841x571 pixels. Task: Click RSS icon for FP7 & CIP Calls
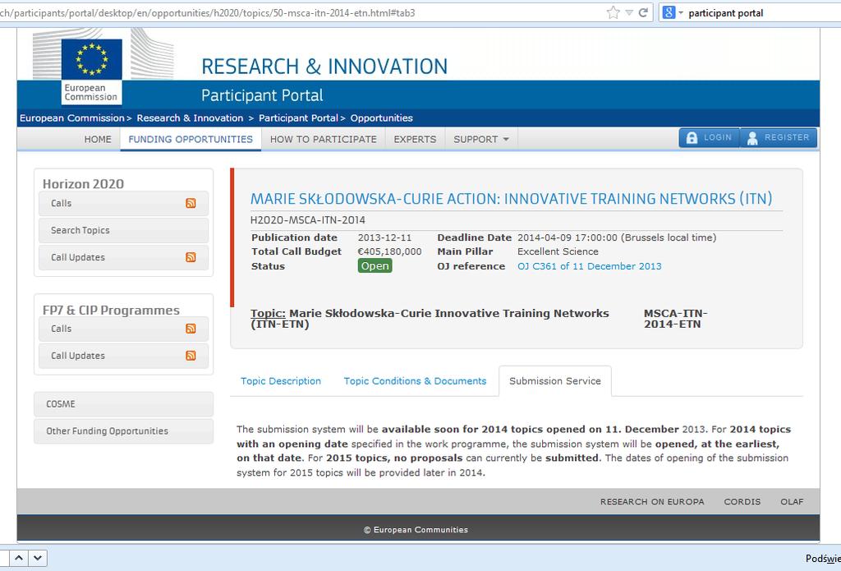tap(191, 329)
